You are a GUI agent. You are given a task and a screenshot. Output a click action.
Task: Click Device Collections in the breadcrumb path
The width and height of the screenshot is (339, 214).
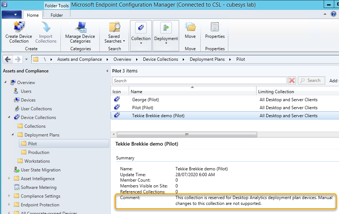pos(161,59)
